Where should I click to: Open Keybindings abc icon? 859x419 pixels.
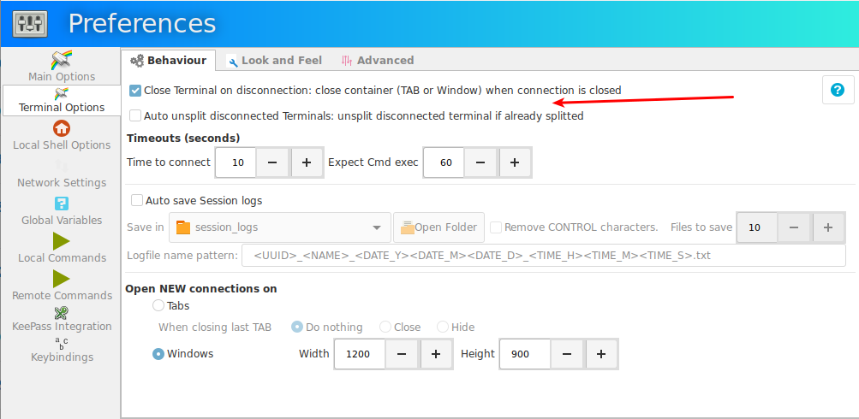62,344
